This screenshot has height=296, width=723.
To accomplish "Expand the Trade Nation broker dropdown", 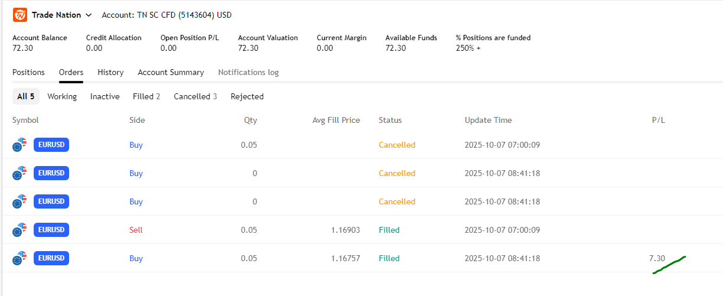I will [89, 15].
